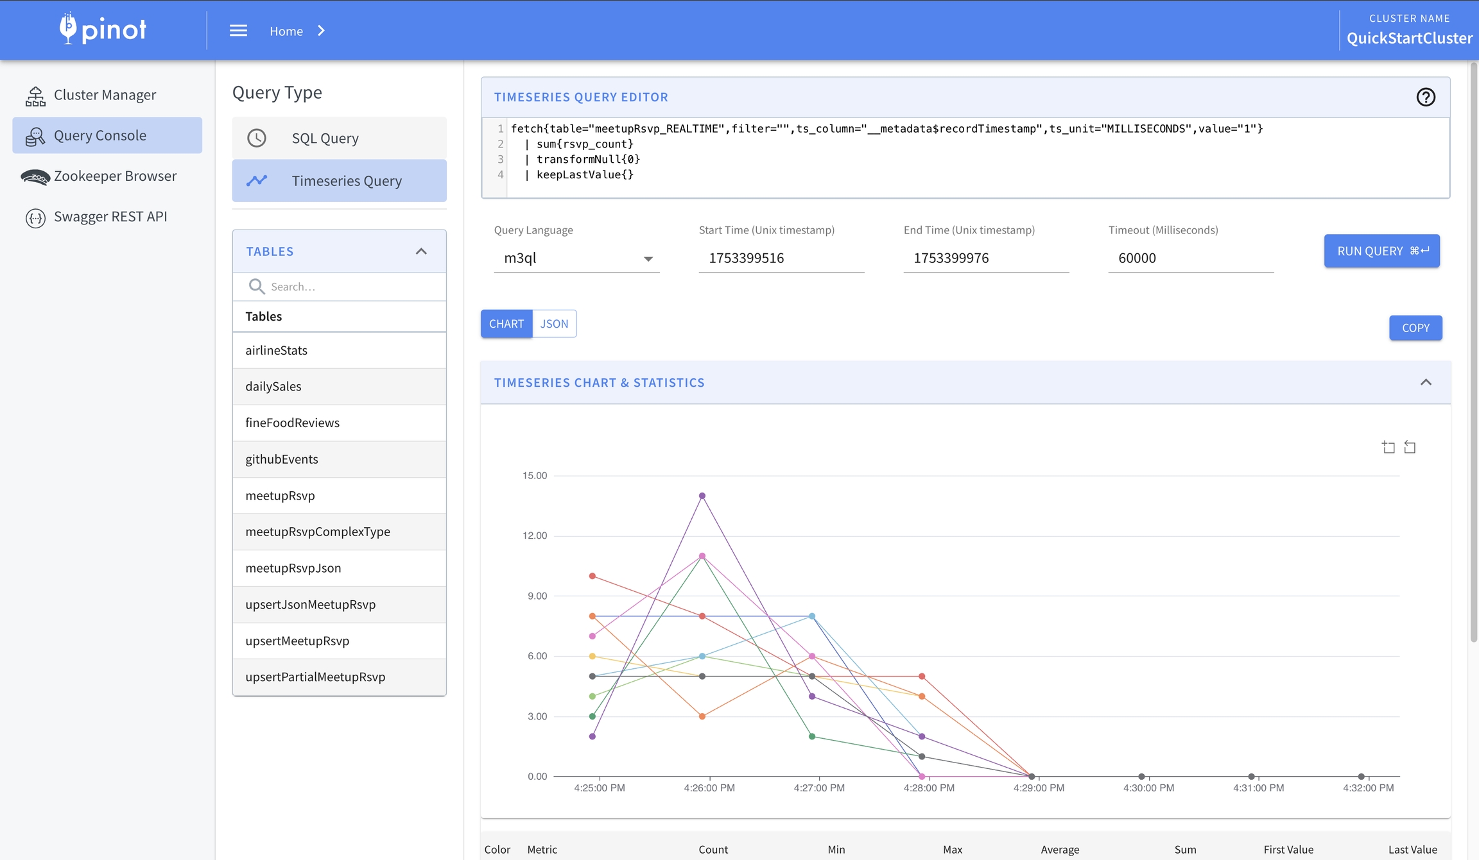
Task: Open Cluster Manager from sidebar
Action: point(105,95)
